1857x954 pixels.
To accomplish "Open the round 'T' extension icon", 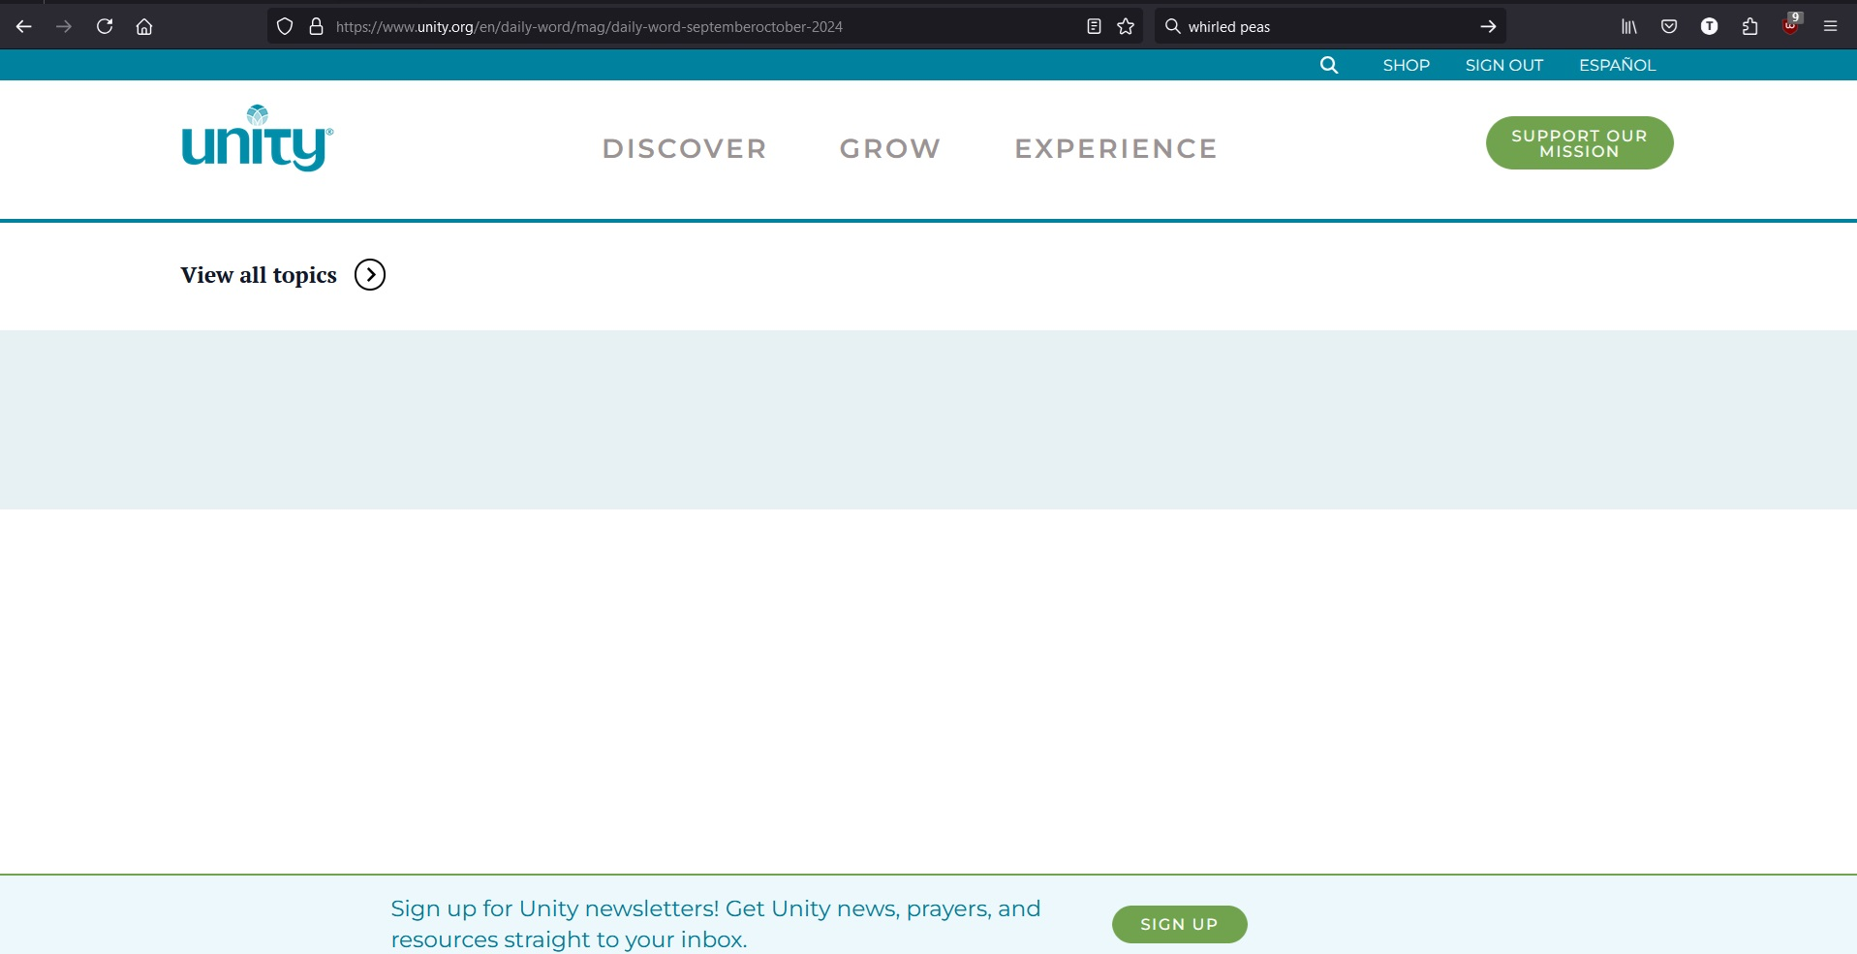I will tap(1710, 27).
